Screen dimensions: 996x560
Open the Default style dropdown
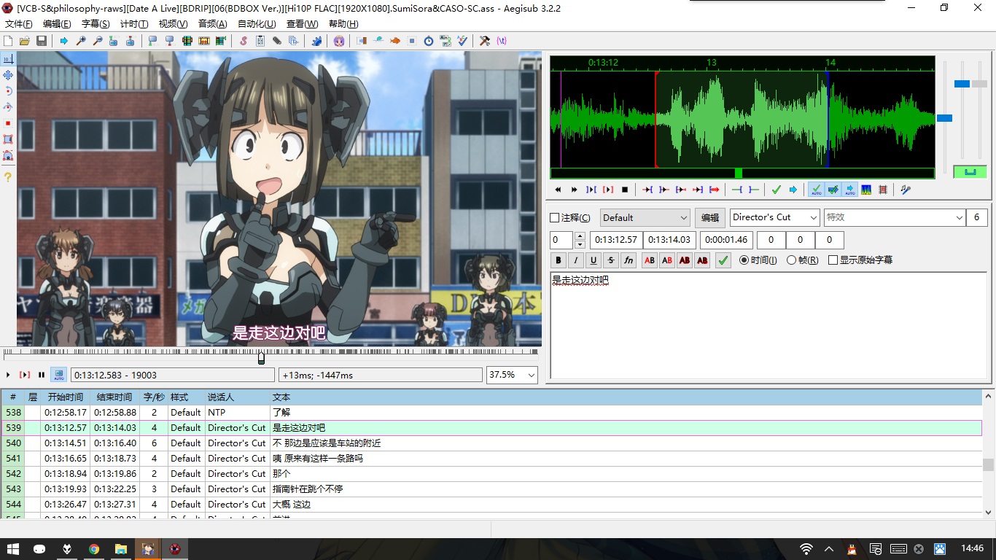pyautogui.click(x=645, y=217)
